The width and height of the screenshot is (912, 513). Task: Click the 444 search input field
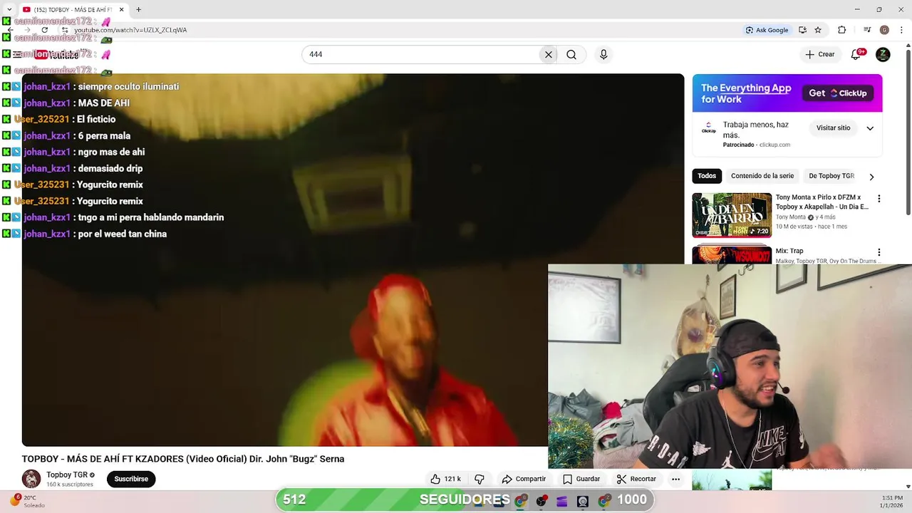click(423, 55)
